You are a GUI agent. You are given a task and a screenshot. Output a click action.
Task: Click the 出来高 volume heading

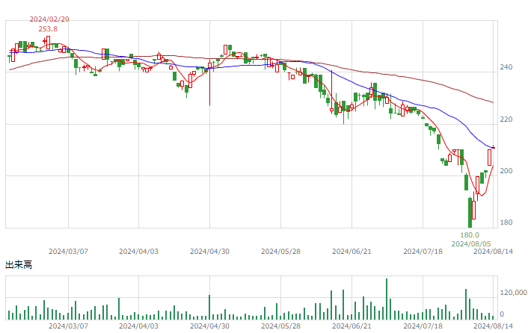point(19,265)
